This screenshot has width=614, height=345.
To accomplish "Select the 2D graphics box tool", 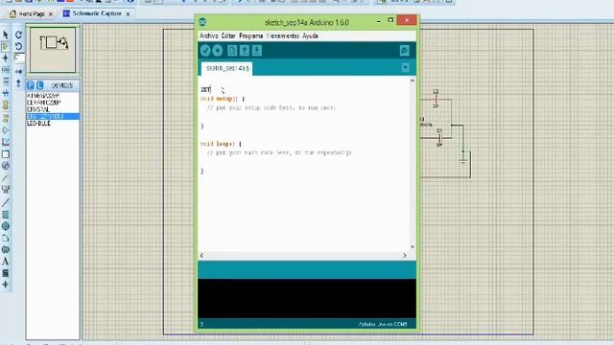I will point(6,215).
